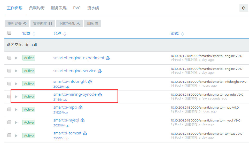Check the smartbi-mining-pynode row checkbox
Image resolution: width=249 pixels, height=144 pixels.
9,96
